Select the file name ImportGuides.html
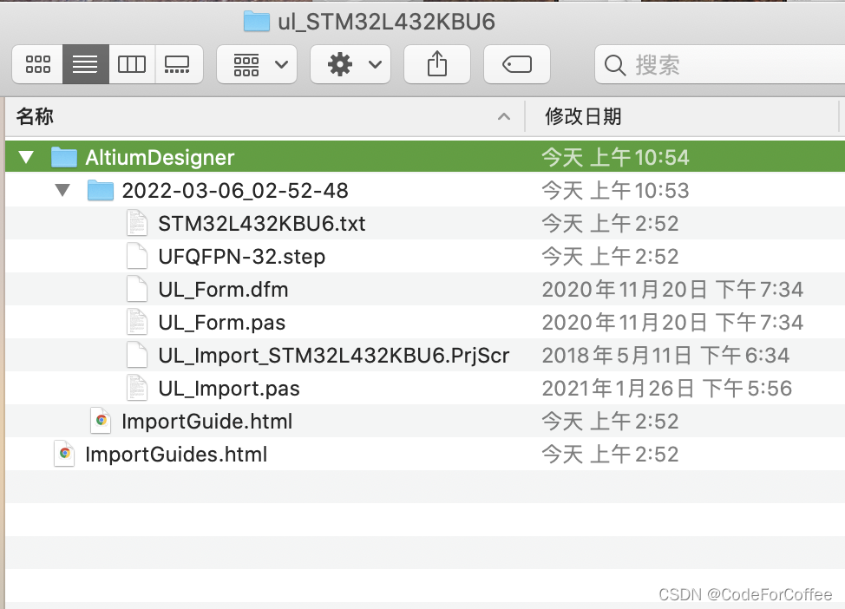 coord(176,454)
